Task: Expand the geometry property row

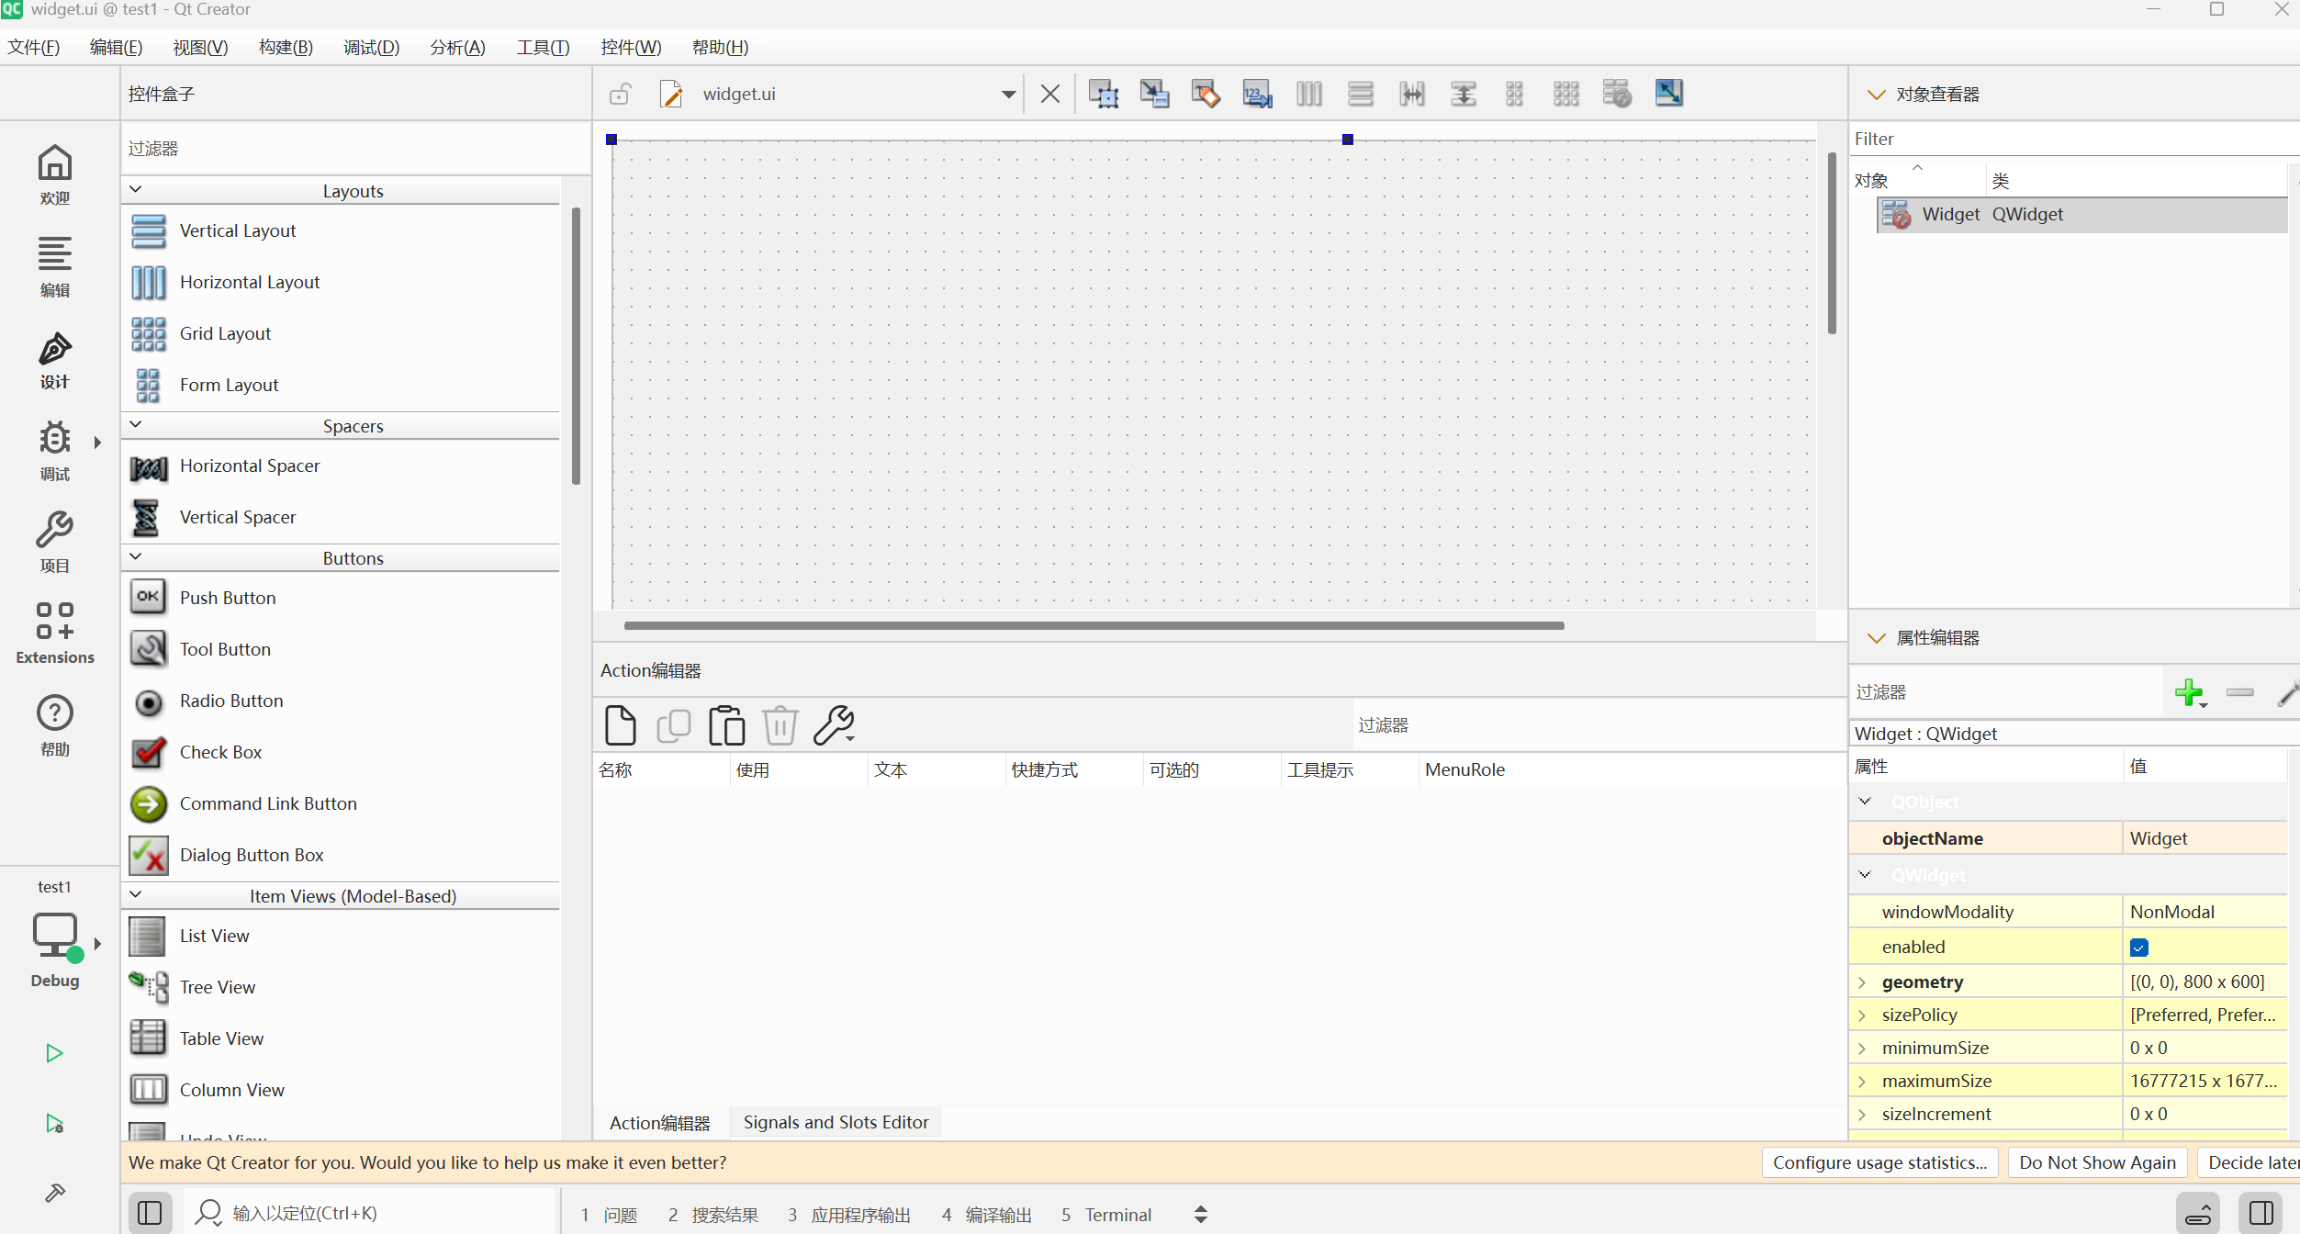Action: [1862, 982]
